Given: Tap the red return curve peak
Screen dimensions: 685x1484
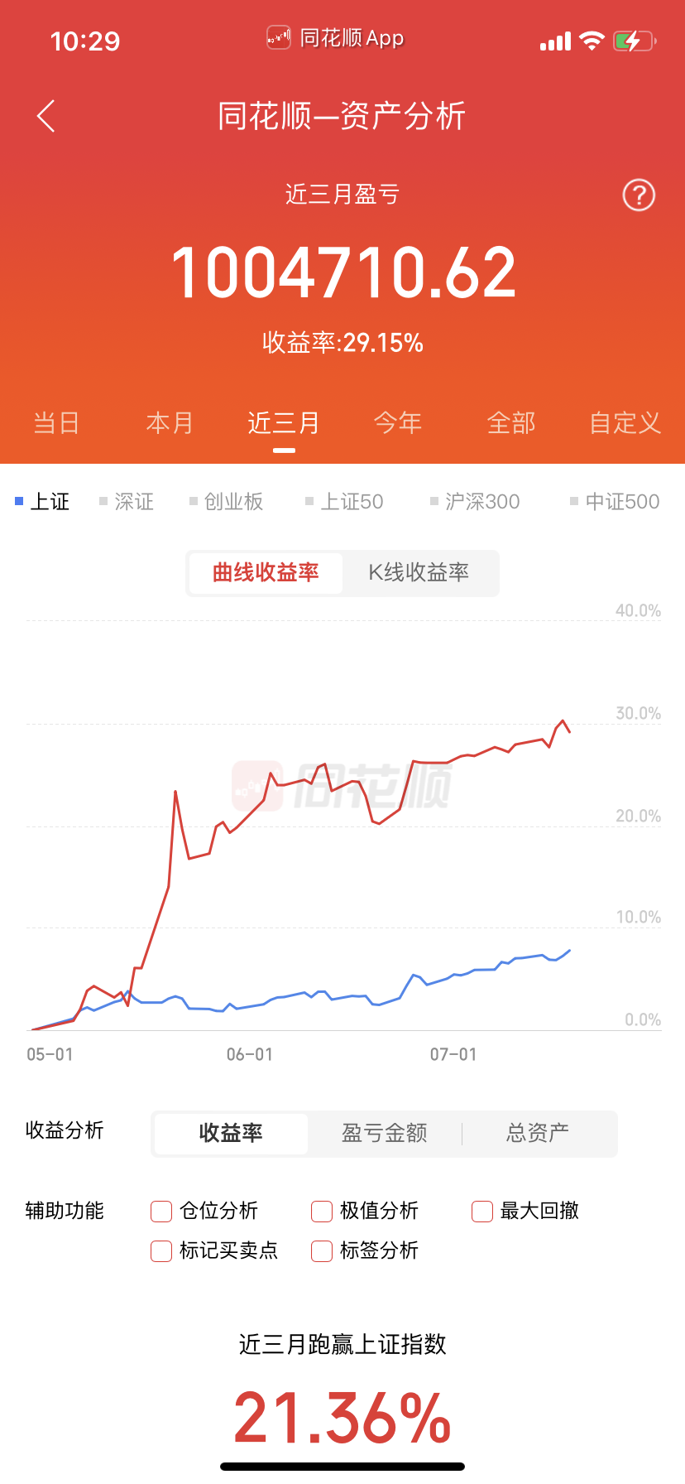Looking at the screenshot, I should pyautogui.click(x=563, y=720).
